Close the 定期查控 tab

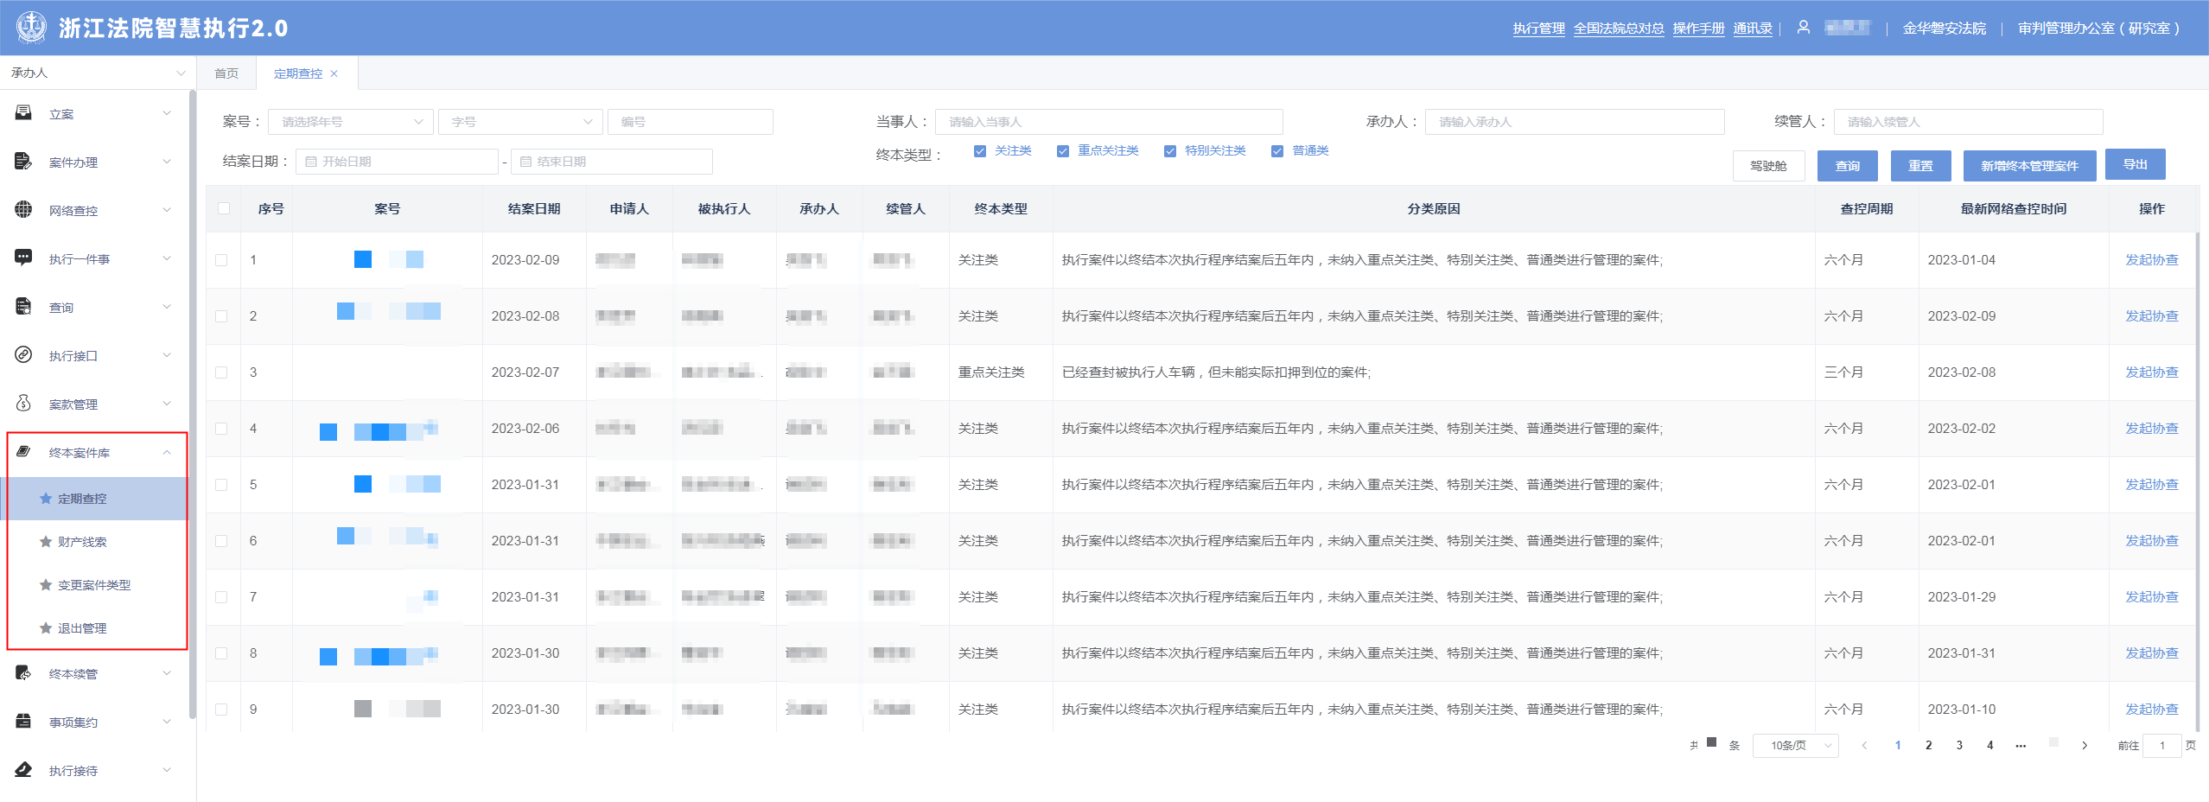[x=334, y=73]
